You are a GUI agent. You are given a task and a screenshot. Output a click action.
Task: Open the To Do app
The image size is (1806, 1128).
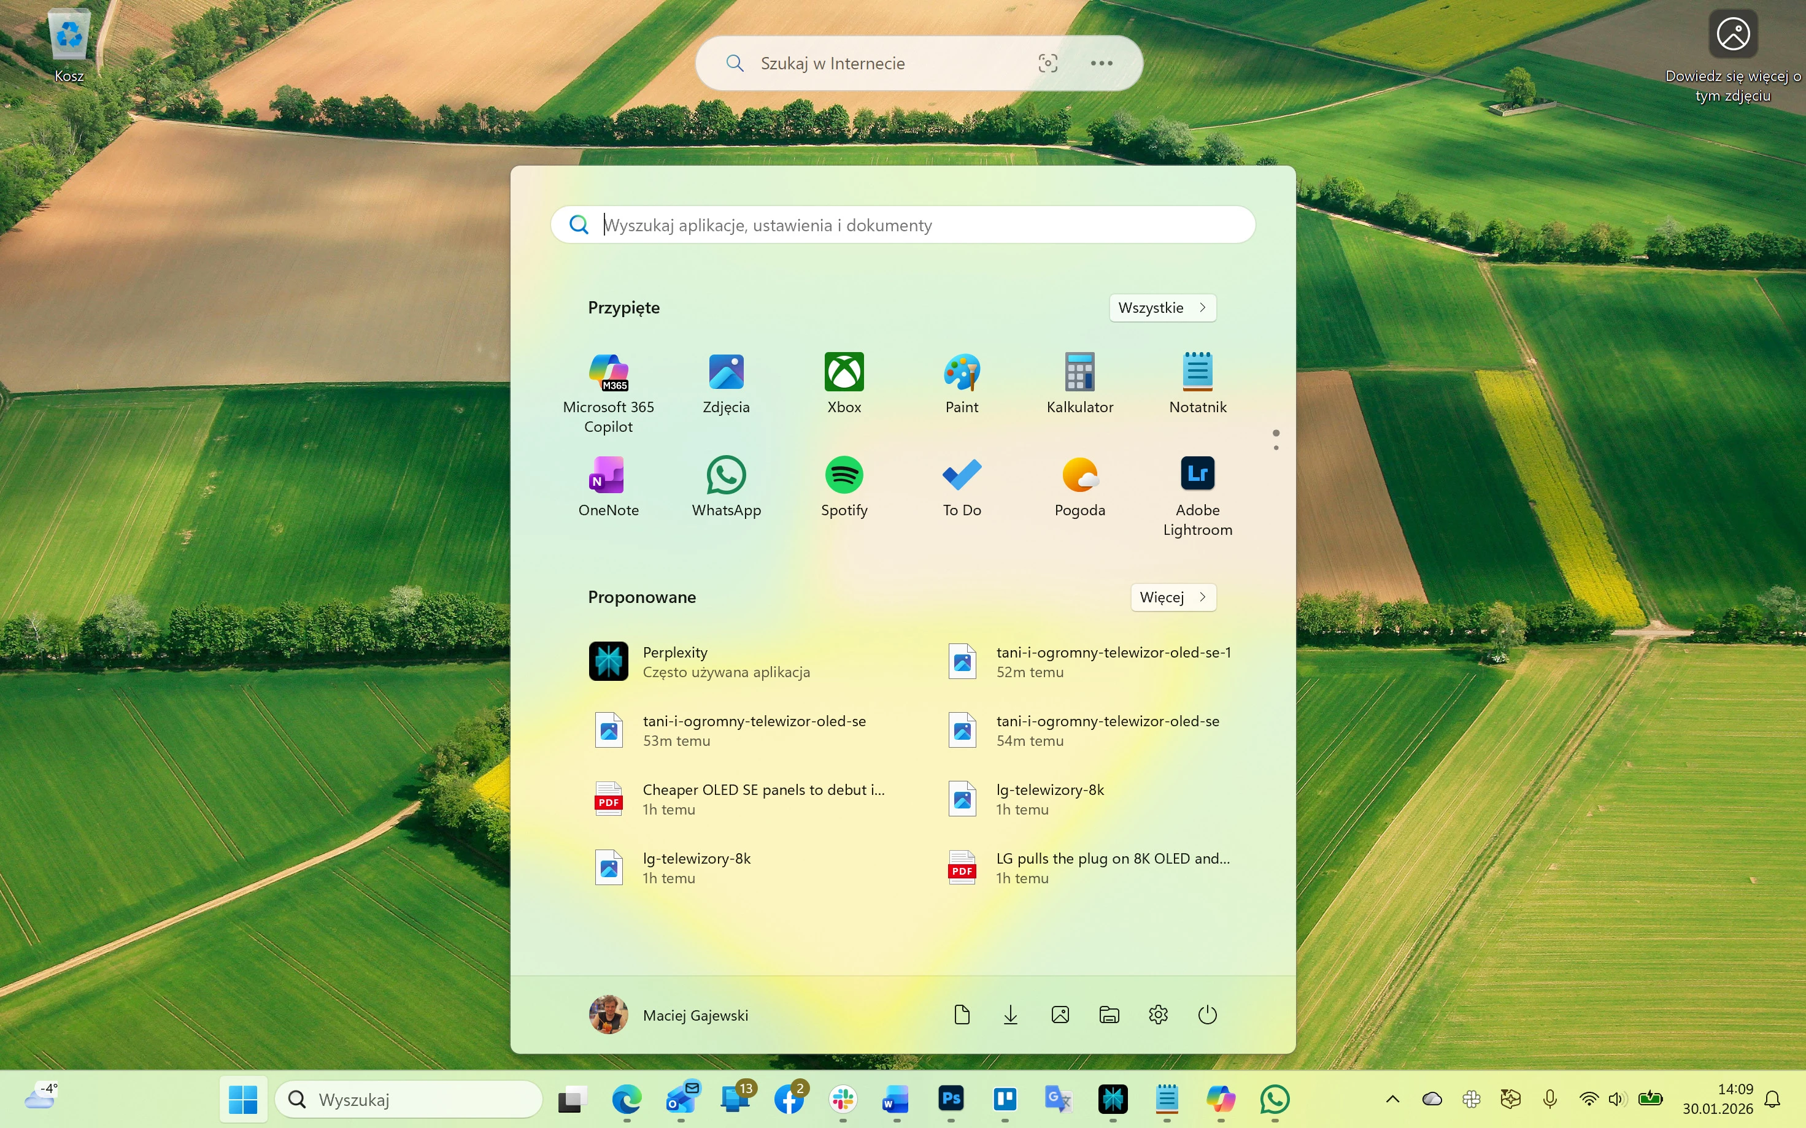click(x=961, y=476)
